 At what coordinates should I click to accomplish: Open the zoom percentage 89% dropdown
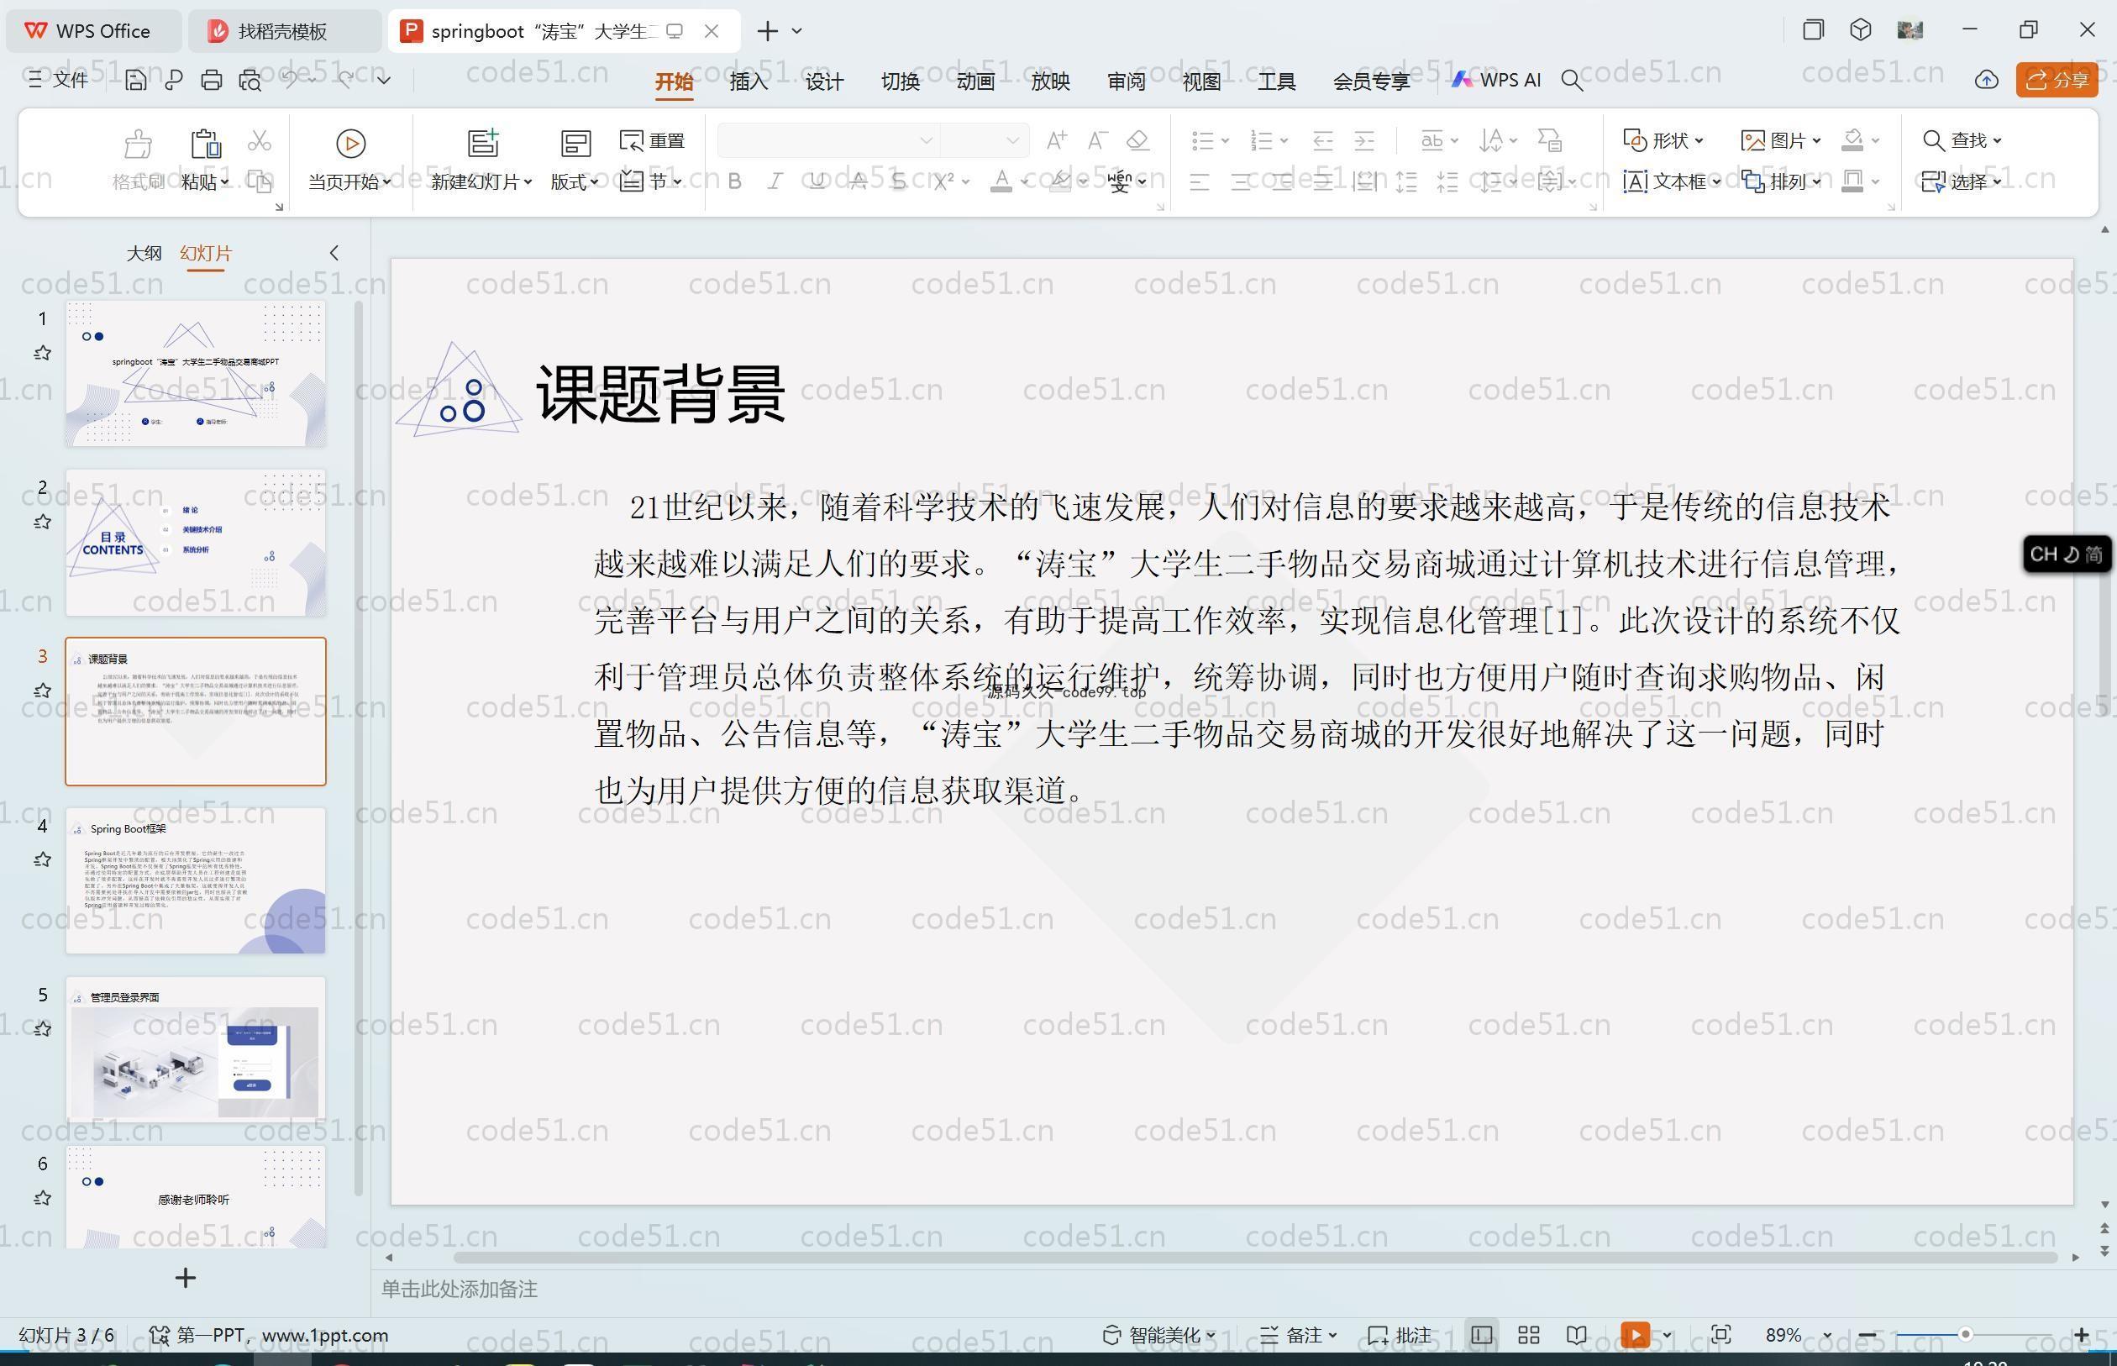(x=1827, y=1335)
